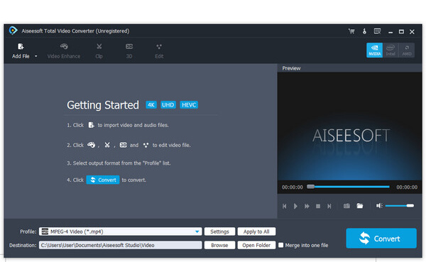Toggle AMD hardware acceleration
The height and width of the screenshot is (262, 426).
(406, 50)
